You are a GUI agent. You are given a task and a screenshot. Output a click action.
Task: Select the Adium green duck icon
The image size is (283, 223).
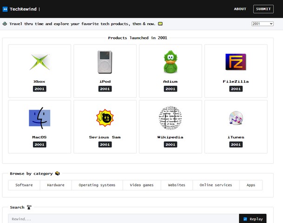coord(171,62)
